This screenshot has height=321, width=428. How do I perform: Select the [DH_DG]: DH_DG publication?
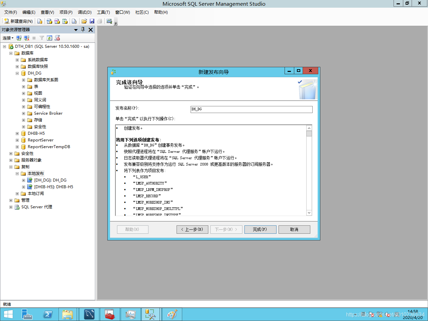click(50, 180)
